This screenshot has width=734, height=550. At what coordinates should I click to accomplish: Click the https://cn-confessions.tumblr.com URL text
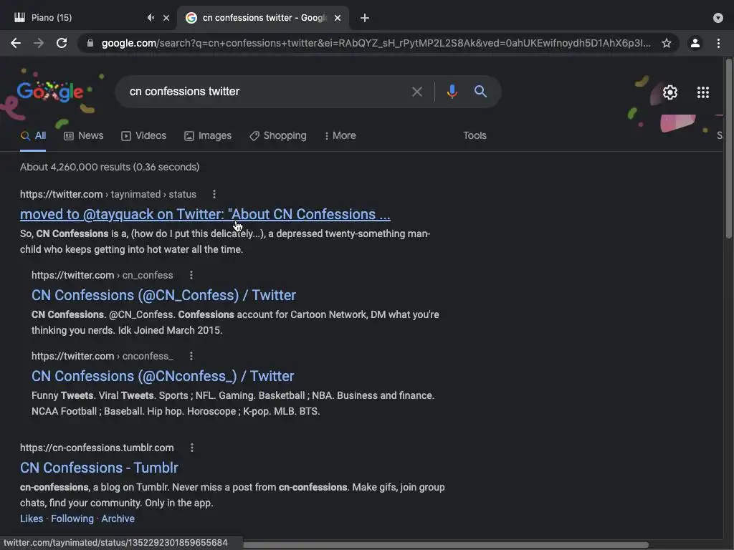(97, 448)
